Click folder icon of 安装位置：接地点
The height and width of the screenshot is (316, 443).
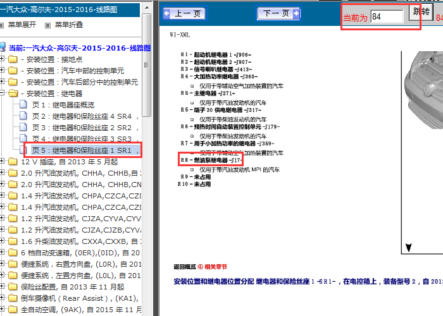point(13,59)
